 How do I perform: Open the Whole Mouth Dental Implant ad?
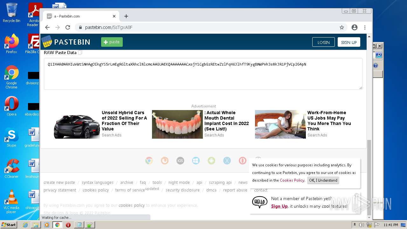pyautogui.click(x=226, y=121)
